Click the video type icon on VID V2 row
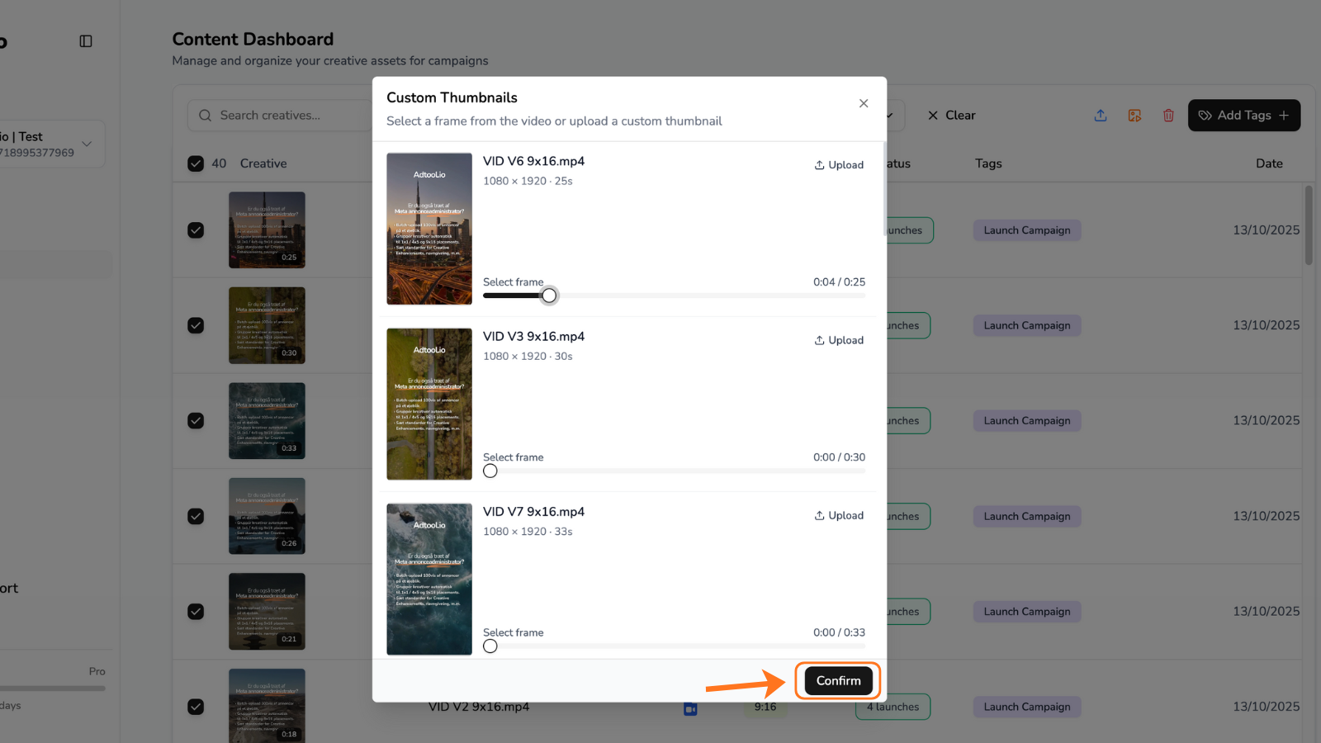This screenshot has width=1321, height=743. (690, 708)
